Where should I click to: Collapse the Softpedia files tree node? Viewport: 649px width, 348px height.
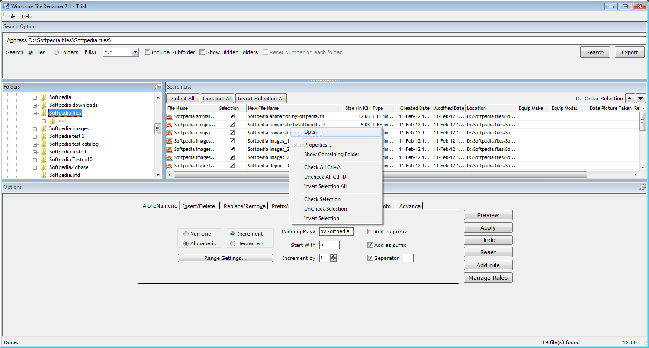pos(35,113)
